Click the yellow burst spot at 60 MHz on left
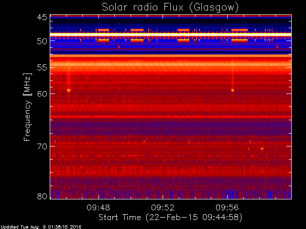This screenshot has height=229, width=306. pos(68,90)
